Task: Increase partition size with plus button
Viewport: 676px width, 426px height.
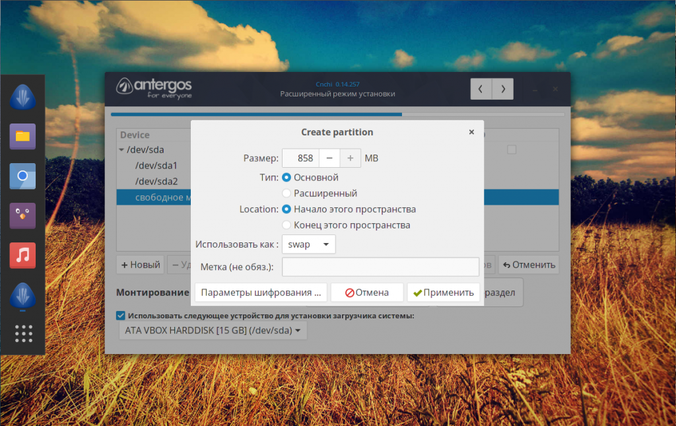Action: point(350,159)
